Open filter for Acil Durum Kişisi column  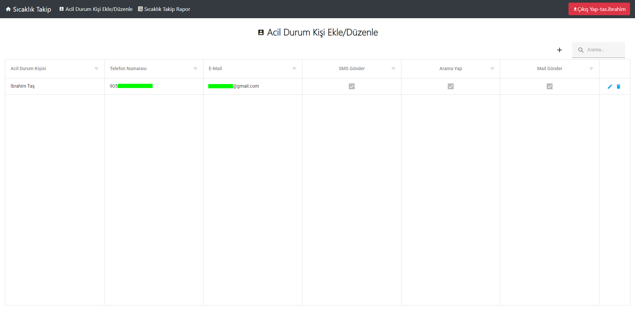96,69
